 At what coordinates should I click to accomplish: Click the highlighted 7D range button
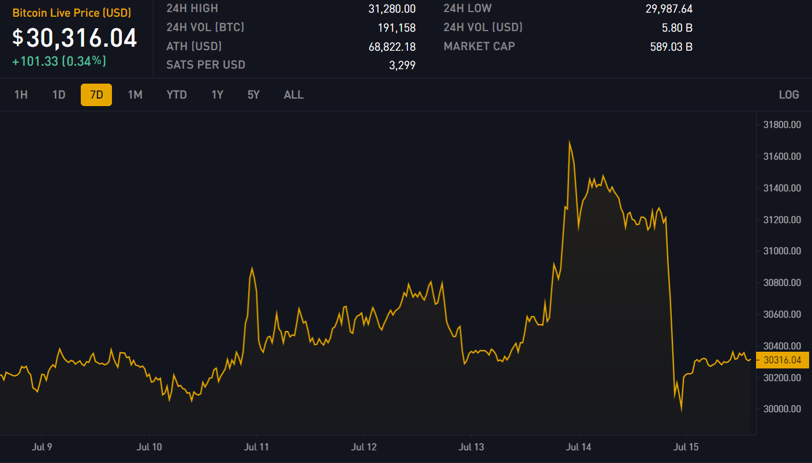pos(96,95)
